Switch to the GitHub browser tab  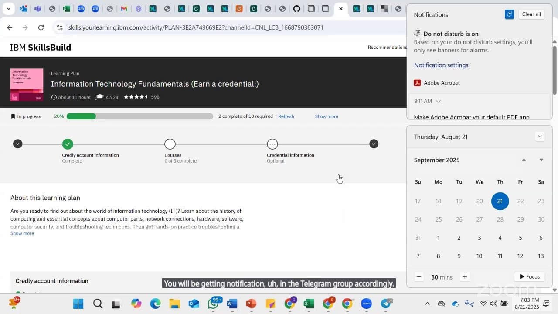click(x=296, y=9)
